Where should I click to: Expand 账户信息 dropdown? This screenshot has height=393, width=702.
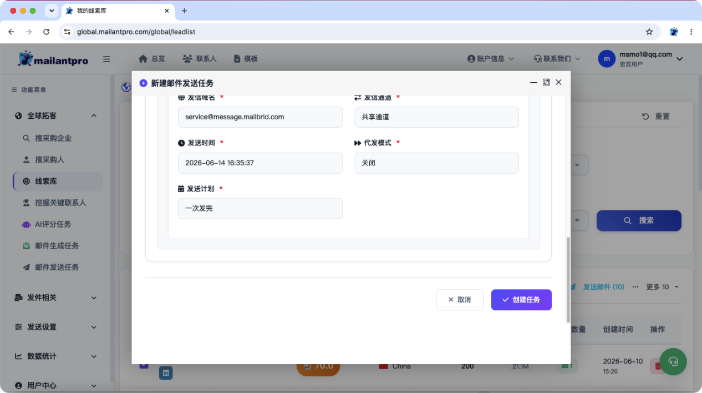tap(491, 58)
